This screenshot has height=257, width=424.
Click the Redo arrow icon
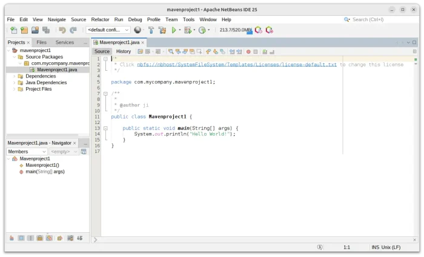coord(73,30)
